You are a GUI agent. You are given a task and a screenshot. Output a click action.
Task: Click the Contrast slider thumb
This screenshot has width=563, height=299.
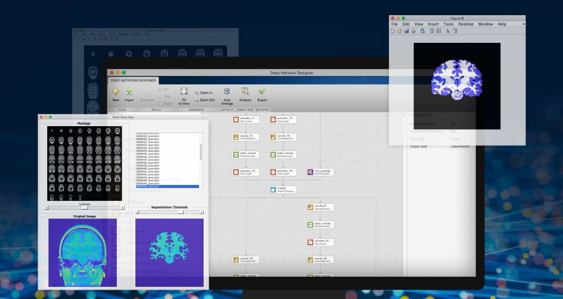tap(84, 207)
